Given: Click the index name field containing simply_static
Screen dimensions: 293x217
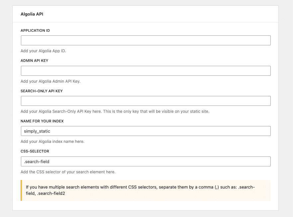Looking at the screenshot, I should click(x=146, y=131).
